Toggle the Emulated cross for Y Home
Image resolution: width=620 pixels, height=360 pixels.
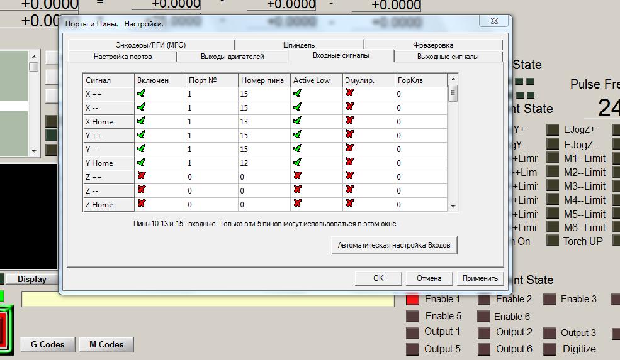[x=349, y=161]
